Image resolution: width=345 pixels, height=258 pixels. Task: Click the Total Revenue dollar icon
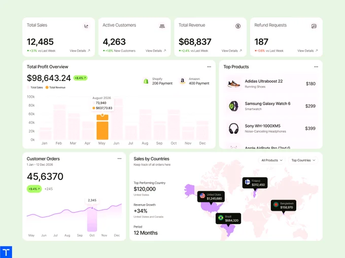pyautogui.click(x=238, y=26)
